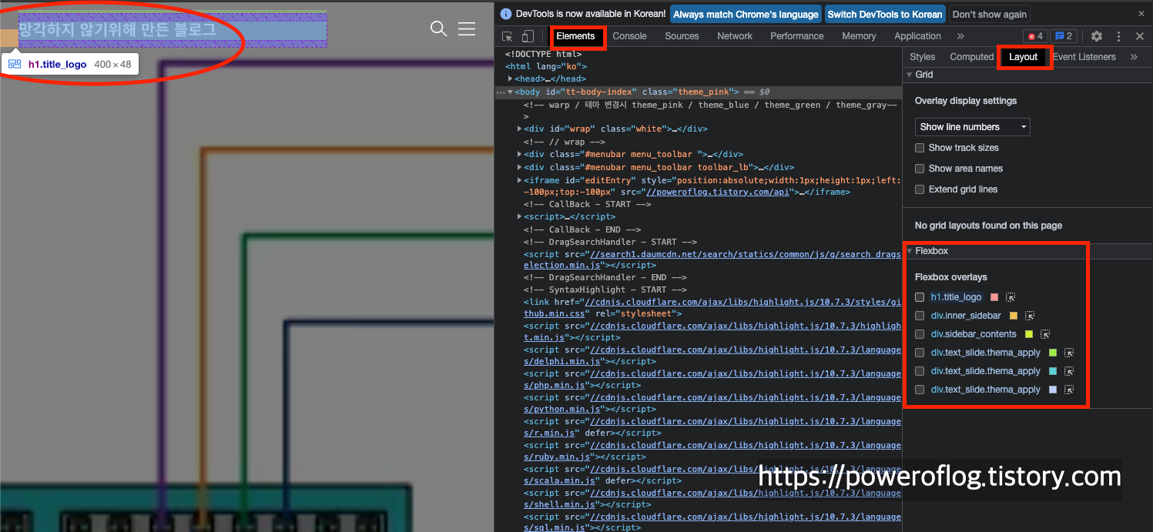
Task: Open the Network tab
Action: click(735, 36)
